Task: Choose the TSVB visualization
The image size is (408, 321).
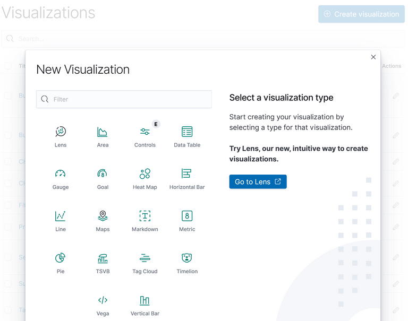Action: (x=103, y=263)
